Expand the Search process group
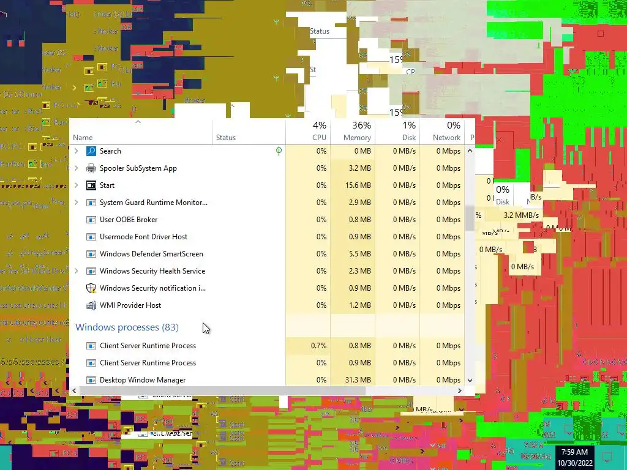This screenshot has height=470, width=627. click(77, 151)
